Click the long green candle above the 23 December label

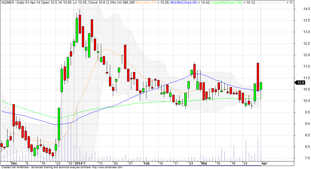click(x=59, y=124)
